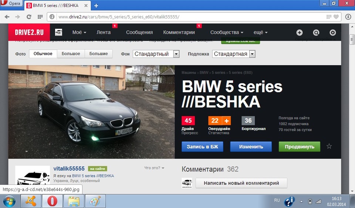355x208 pixels.
Task: Open Opera icon in taskbar
Action: (x=52, y=201)
